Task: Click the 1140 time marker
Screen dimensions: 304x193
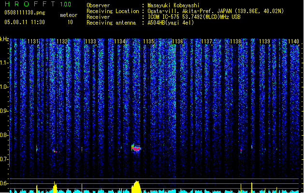Action: click(x=293, y=41)
